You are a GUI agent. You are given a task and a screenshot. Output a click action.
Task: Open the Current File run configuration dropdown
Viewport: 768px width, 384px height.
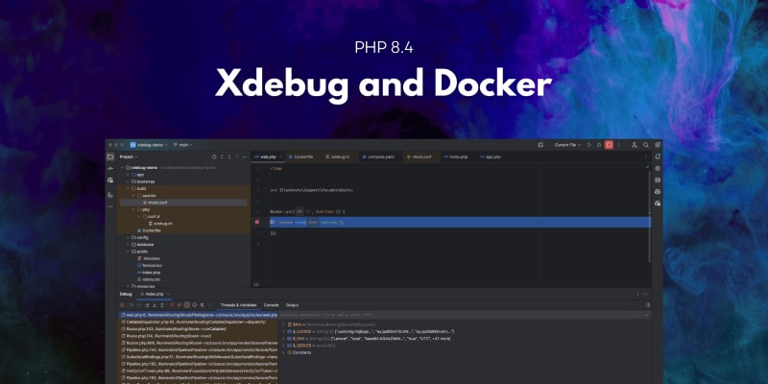tap(567, 144)
